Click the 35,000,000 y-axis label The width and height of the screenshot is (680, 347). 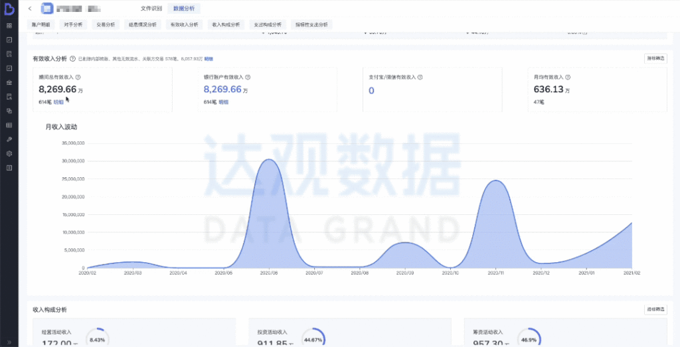point(73,143)
